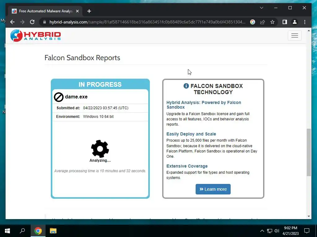
Task: Click the dame.exe file name
Action: click(76, 97)
